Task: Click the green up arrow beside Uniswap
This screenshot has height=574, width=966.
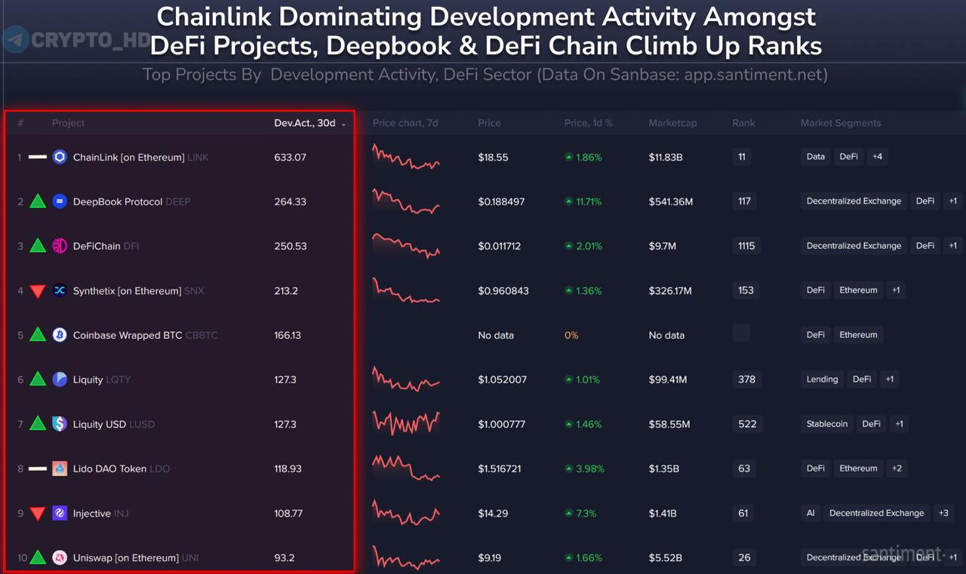Action: [x=38, y=557]
